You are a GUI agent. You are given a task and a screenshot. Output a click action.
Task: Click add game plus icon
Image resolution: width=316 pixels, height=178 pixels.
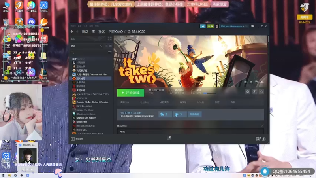(x=73, y=139)
